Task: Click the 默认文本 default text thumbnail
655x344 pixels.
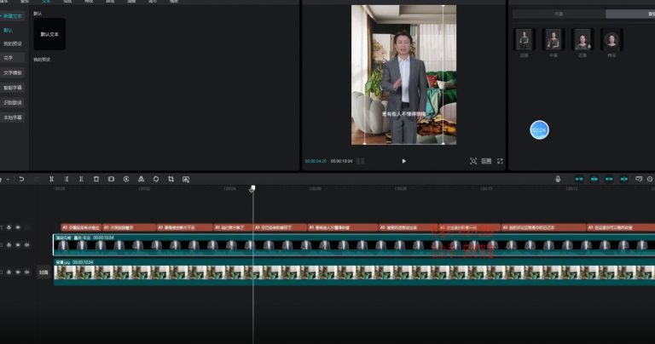Action: tap(49, 34)
